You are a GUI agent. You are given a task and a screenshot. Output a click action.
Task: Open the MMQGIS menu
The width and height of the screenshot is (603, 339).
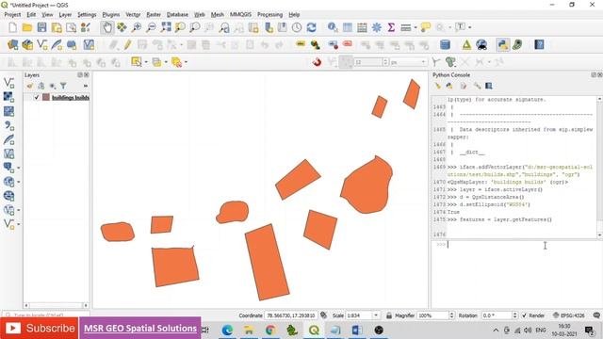(240, 15)
